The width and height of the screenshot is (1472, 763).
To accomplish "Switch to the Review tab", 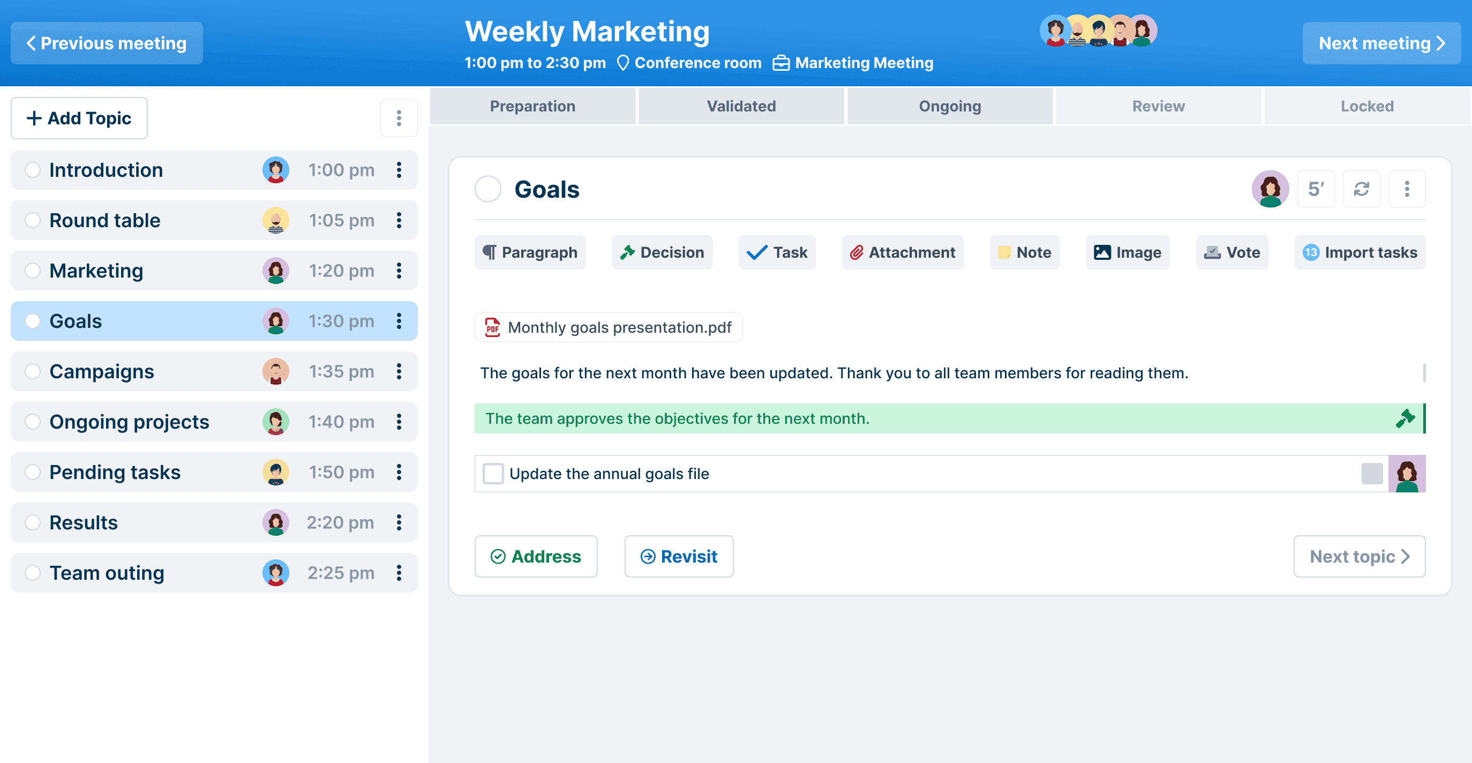I will click(1158, 106).
